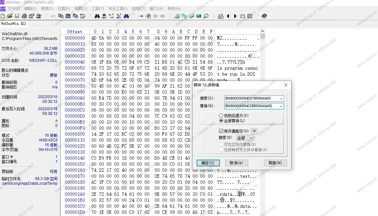The image size is (378, 216).
Task: Click the 原始 state value
Action: (53, 75)
